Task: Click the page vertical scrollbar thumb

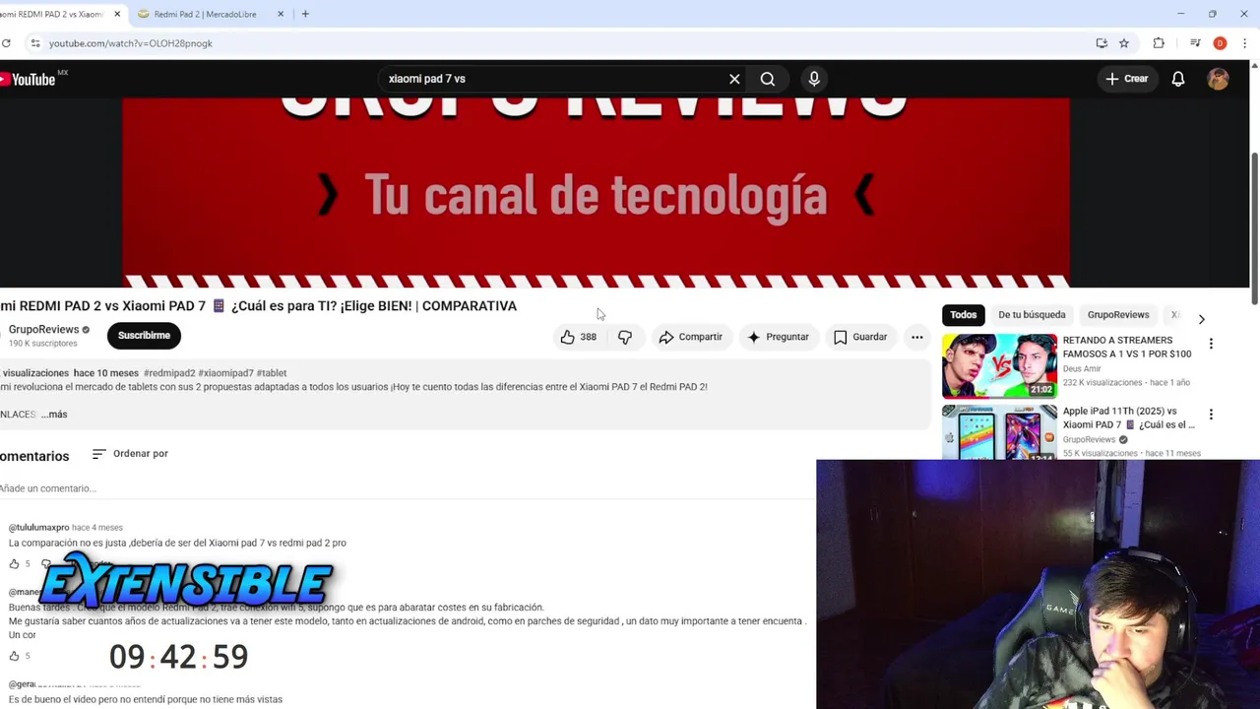Action: pos(1254,228)
